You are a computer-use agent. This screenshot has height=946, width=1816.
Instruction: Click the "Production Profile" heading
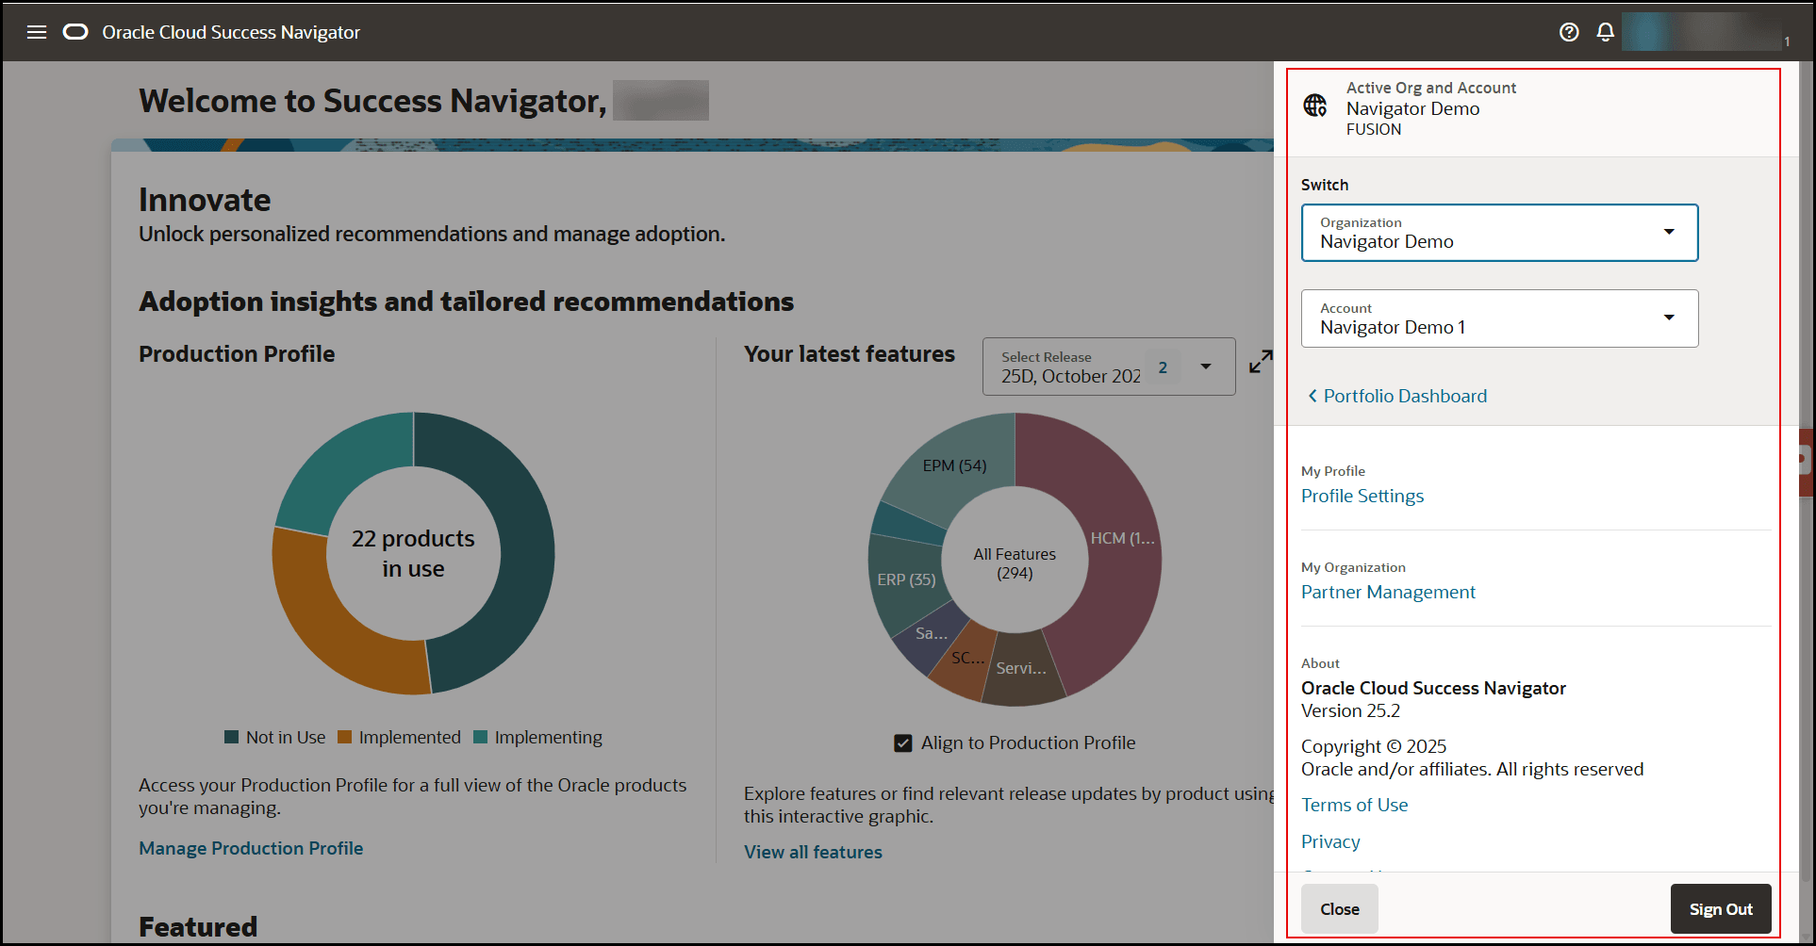[237, 354]
